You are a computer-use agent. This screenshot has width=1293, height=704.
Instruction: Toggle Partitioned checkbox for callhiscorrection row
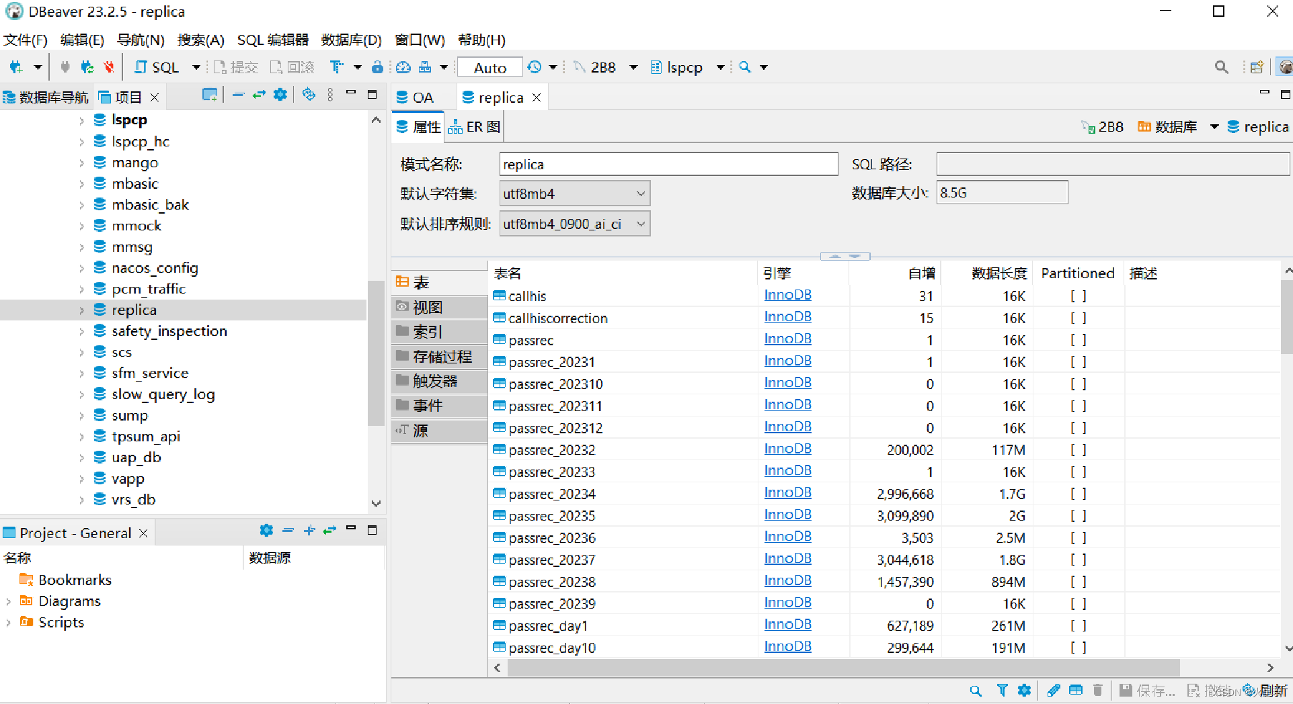(1079, 318)
